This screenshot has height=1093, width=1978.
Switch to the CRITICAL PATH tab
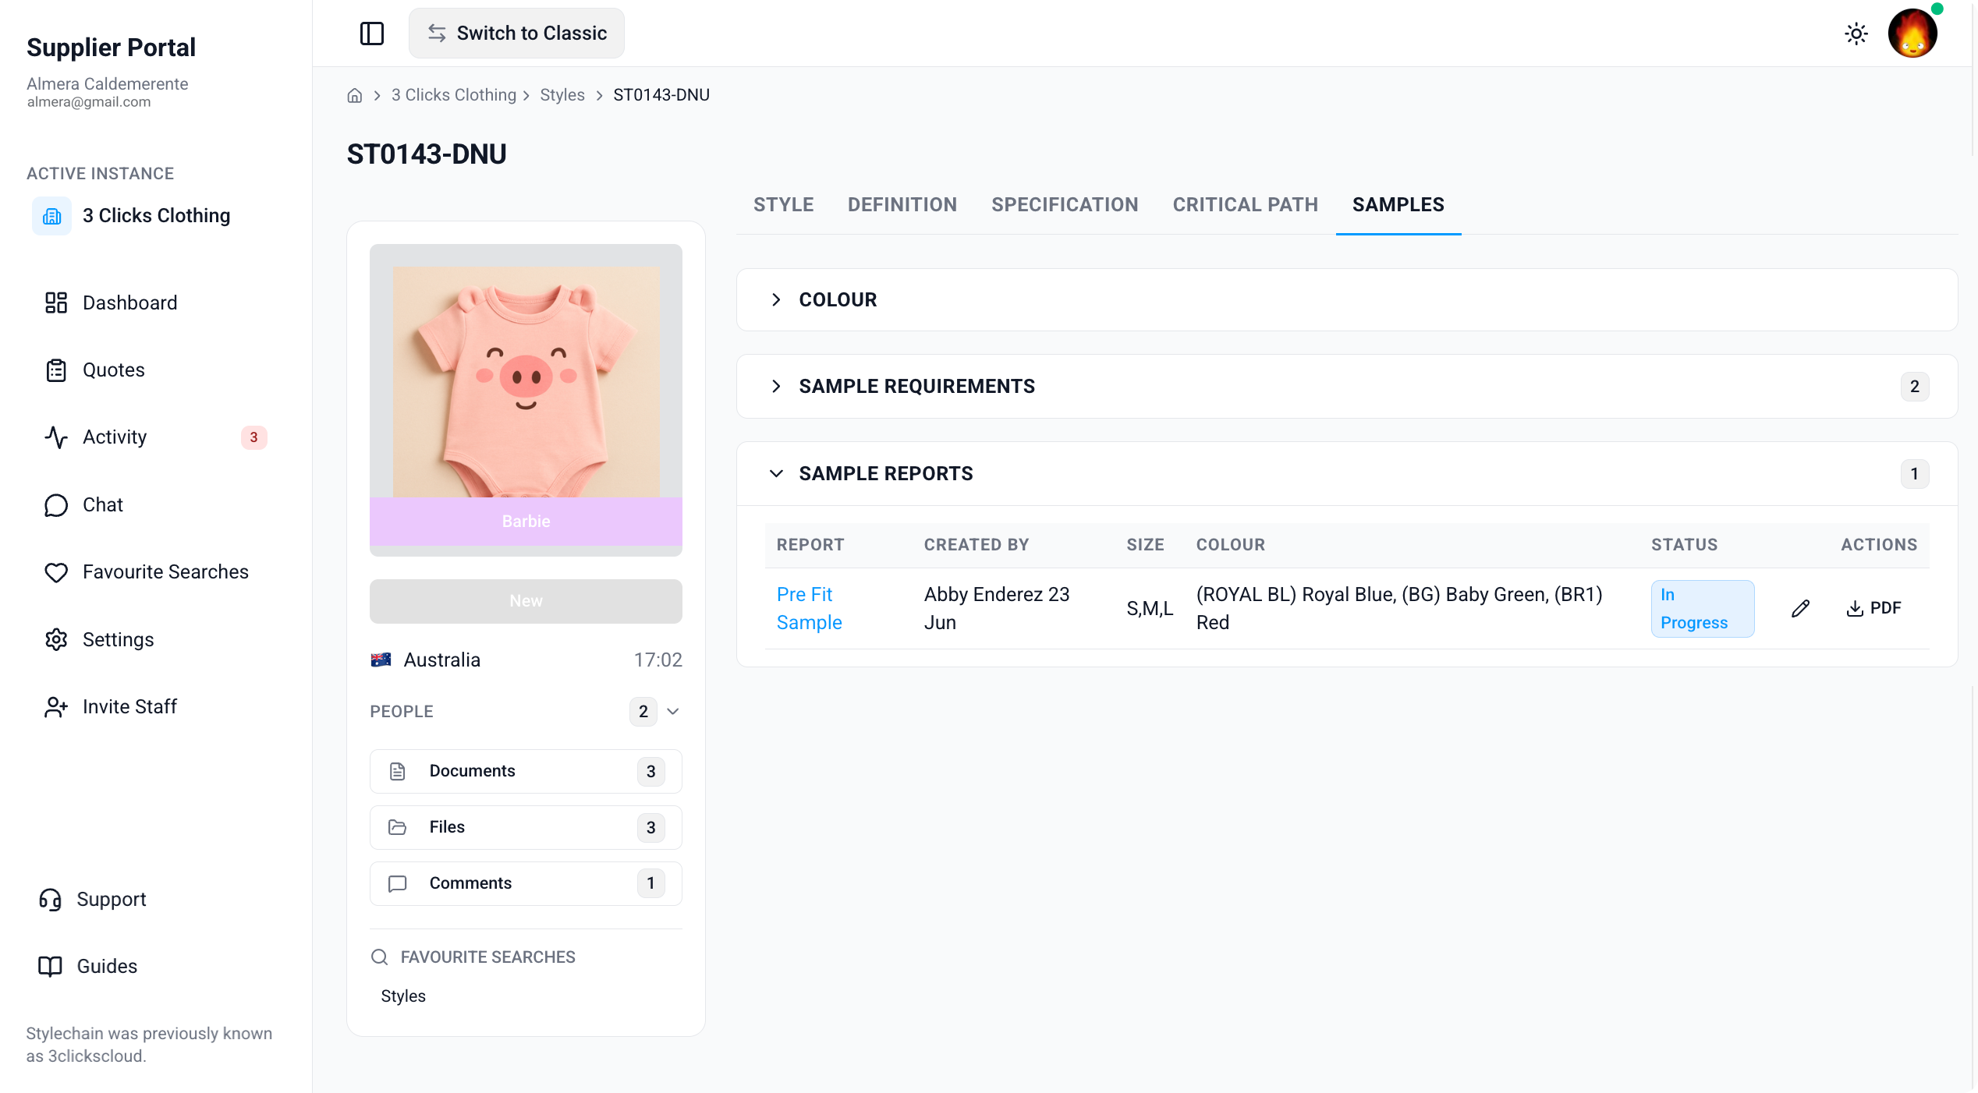1246,204
